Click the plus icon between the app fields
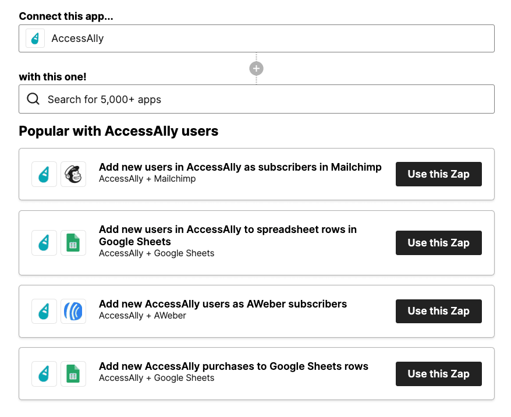The image size is (511, 417). click(256, 68)
